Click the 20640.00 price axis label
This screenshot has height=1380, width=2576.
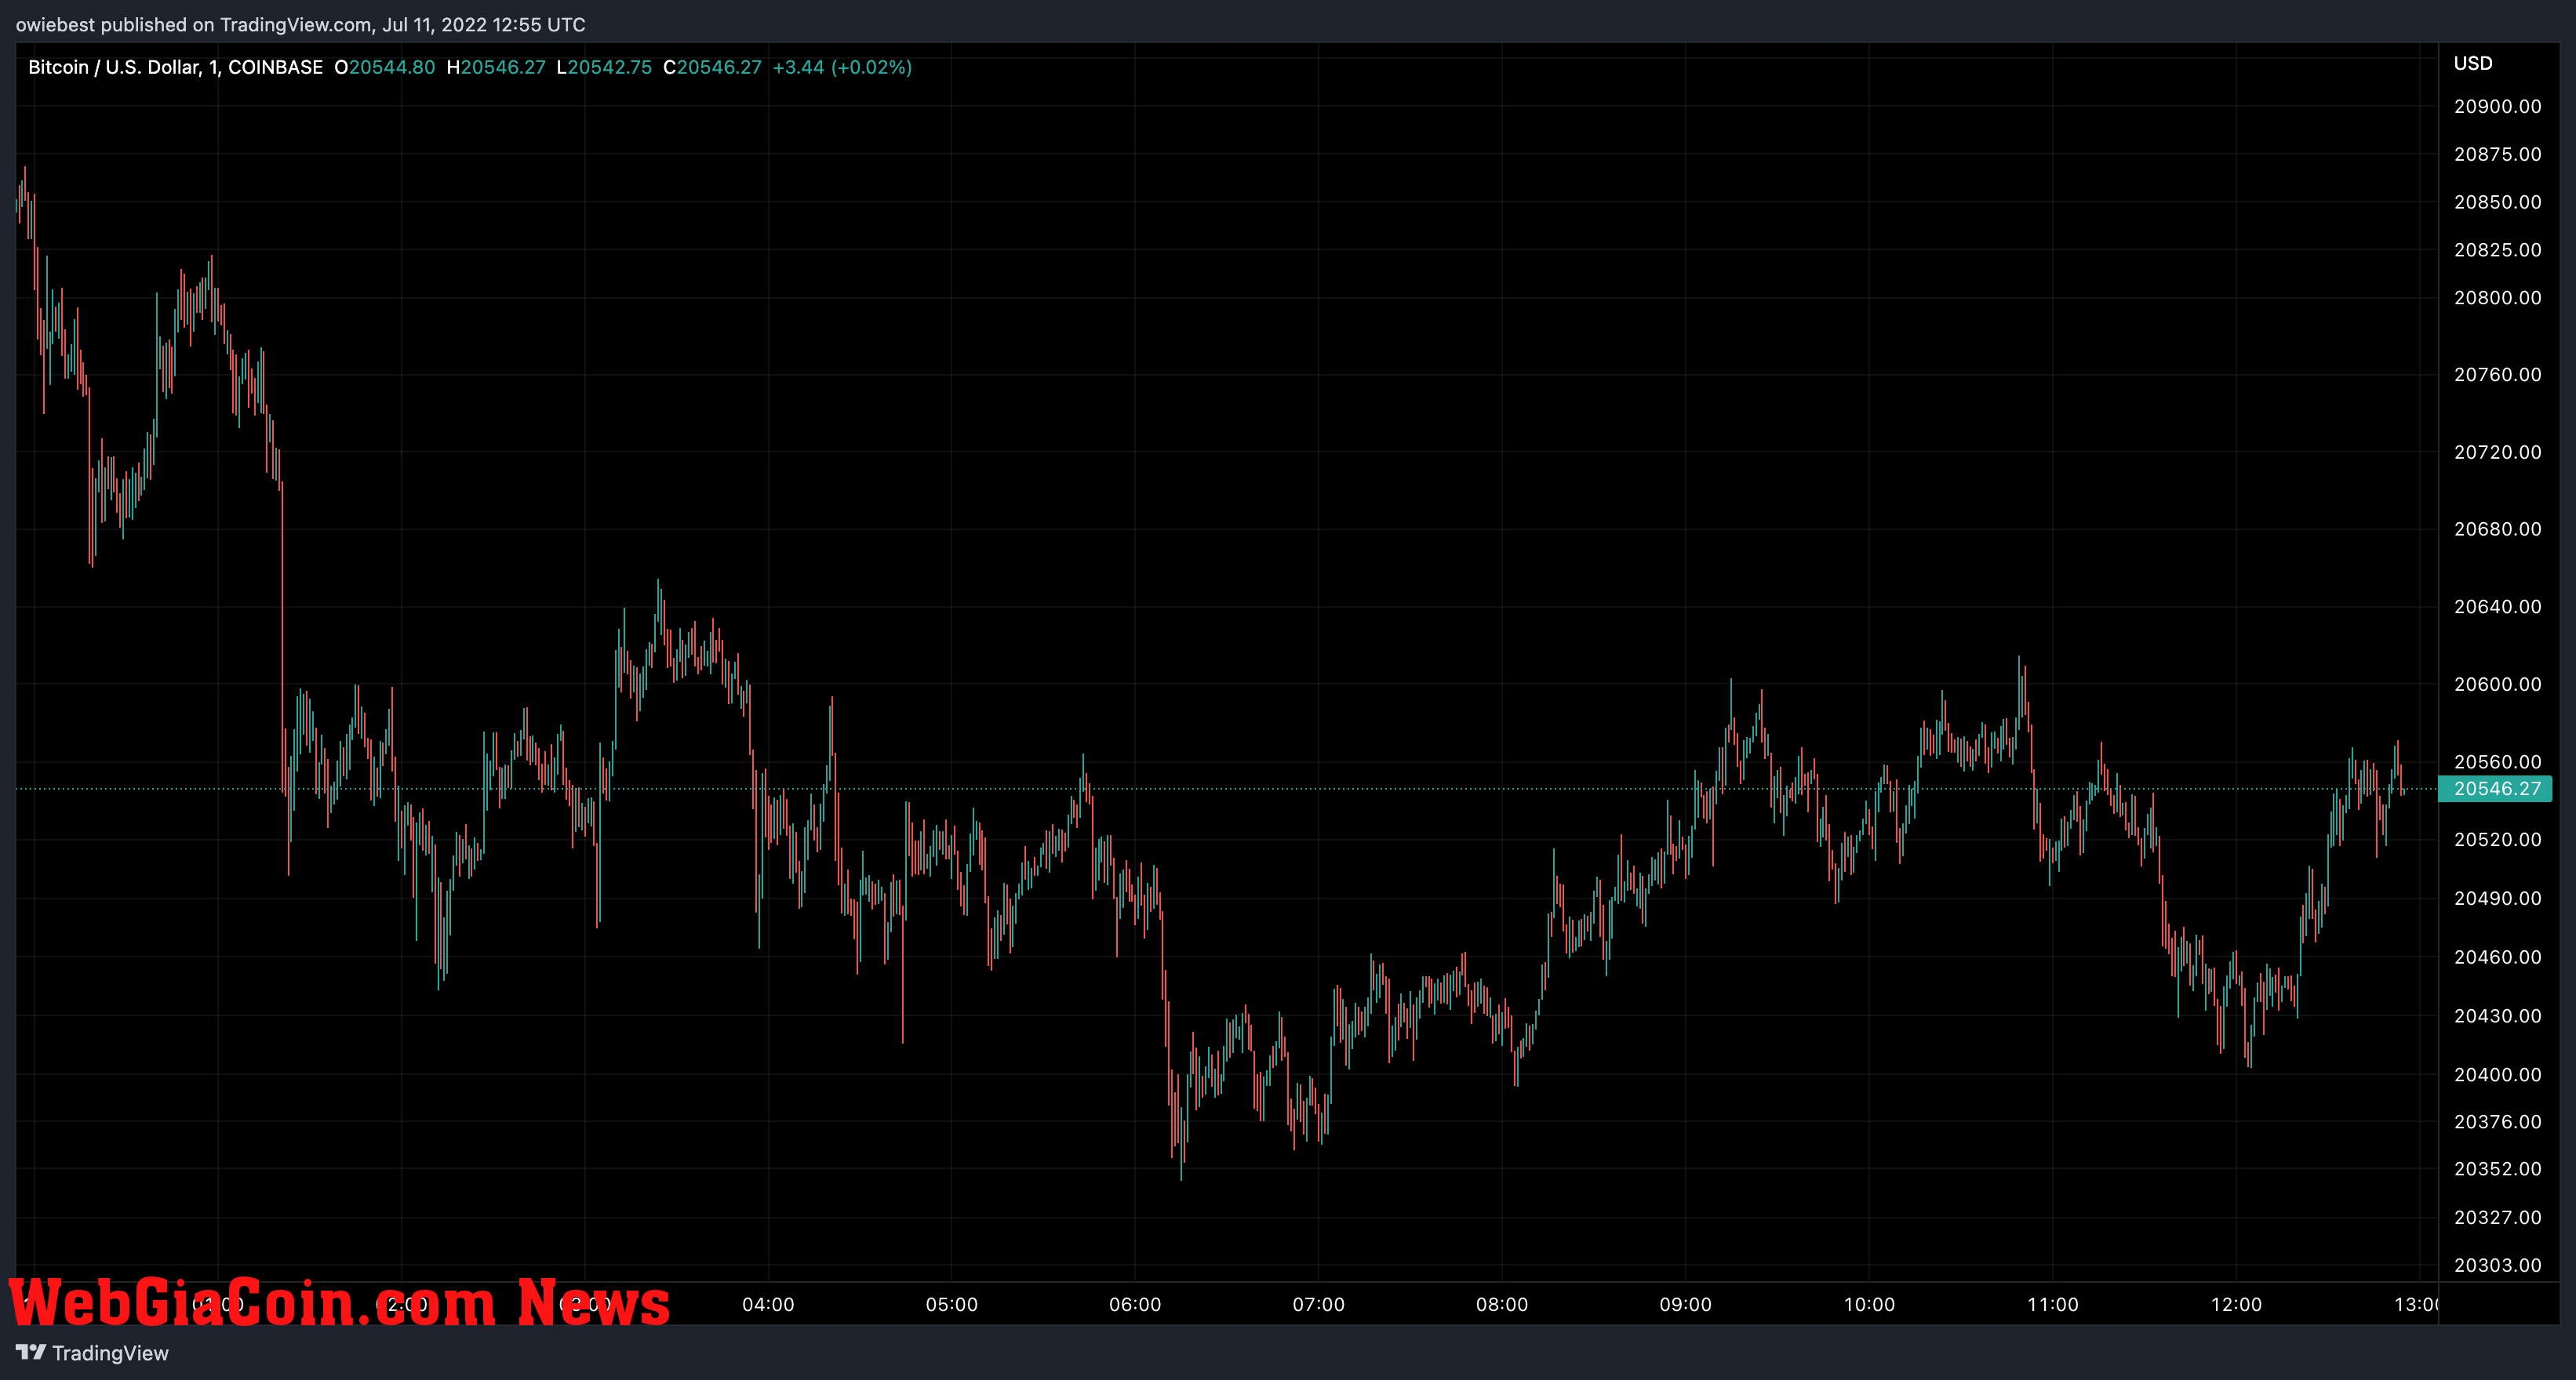pos(2497,607)
